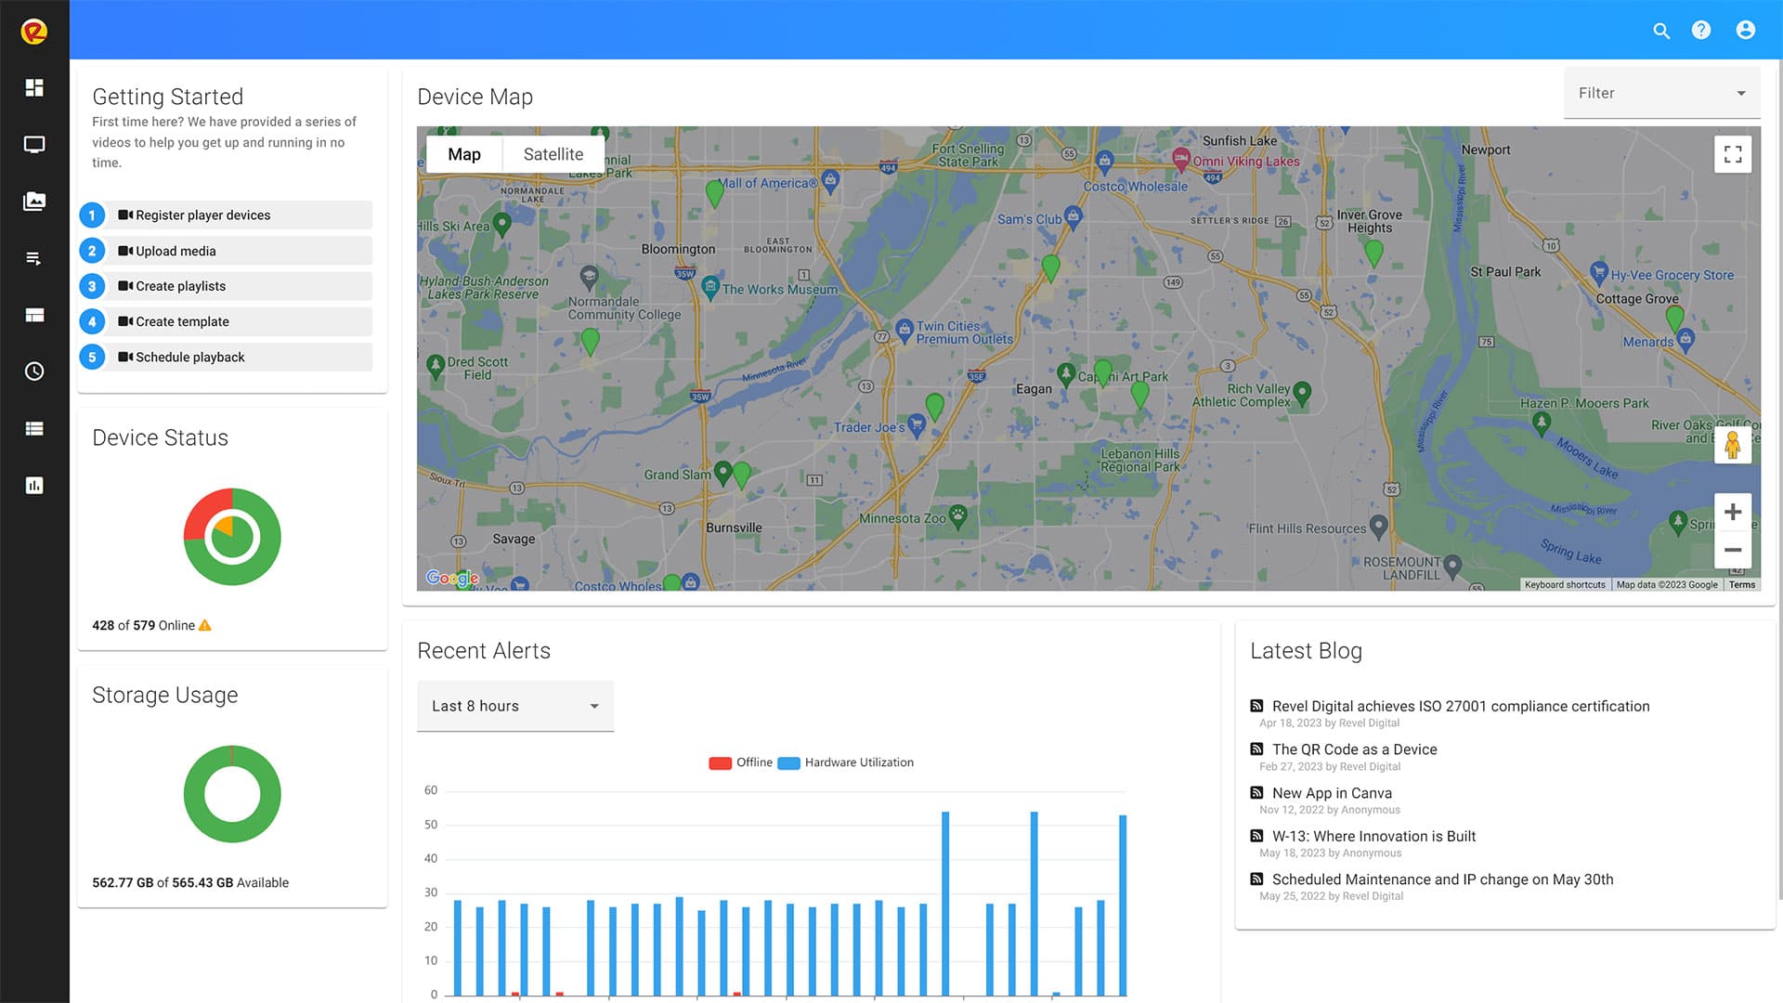
Task: Click the search magnifier in the top bar
Action: [1661, 31]
